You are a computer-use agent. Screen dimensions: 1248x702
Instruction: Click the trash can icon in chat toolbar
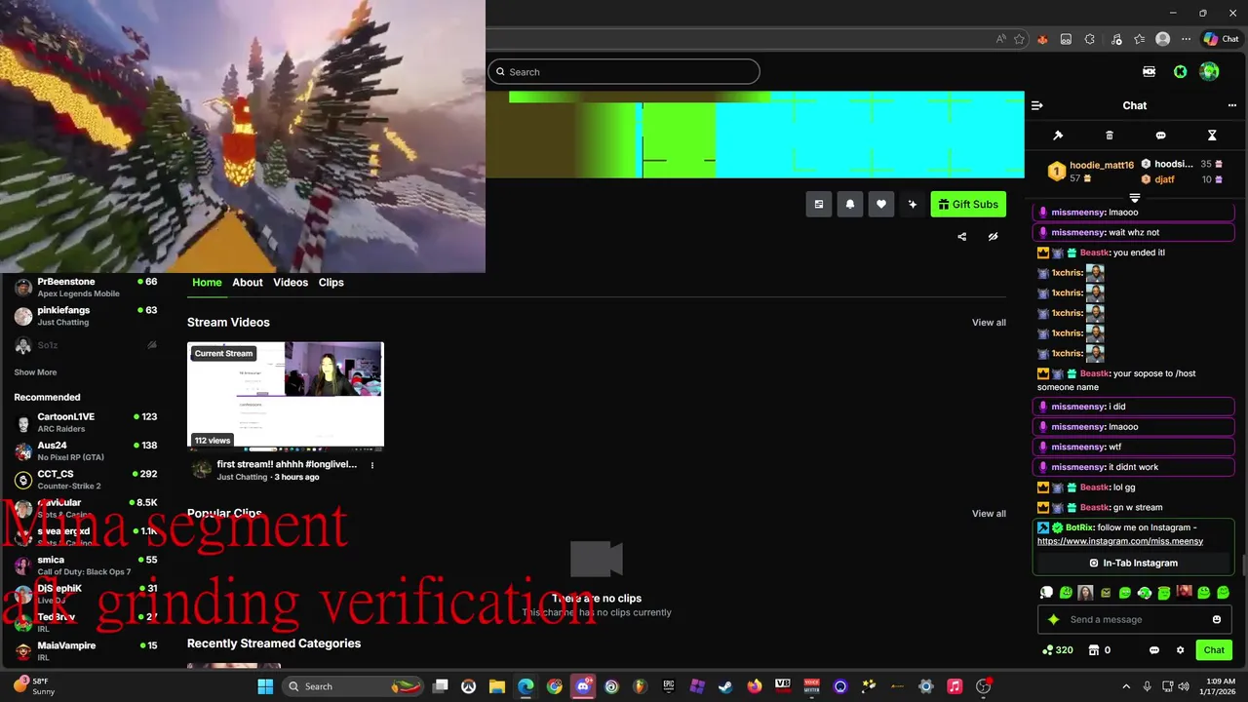pyautogui.click(x=1110, y=136)
